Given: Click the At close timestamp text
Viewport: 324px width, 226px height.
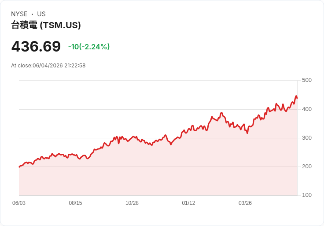Looking at the screenshot, I should (48, 66).
